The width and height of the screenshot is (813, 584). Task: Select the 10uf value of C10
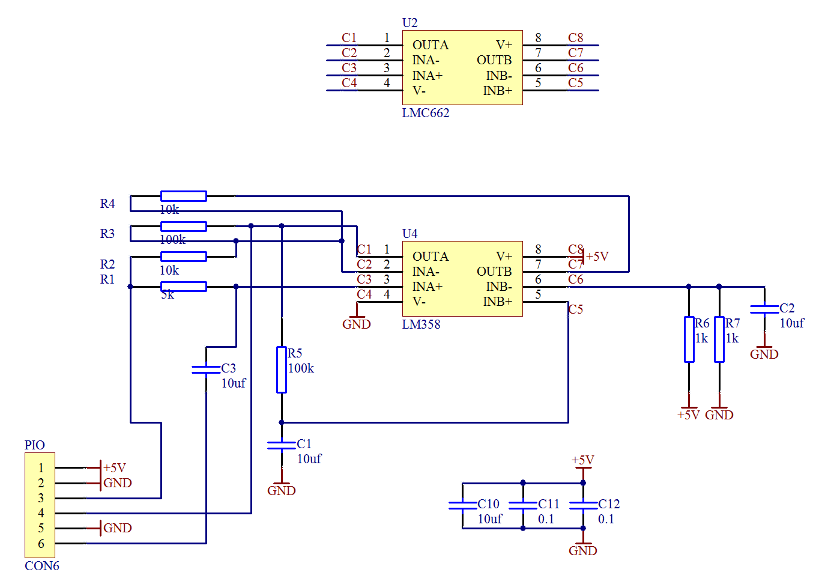490,519
